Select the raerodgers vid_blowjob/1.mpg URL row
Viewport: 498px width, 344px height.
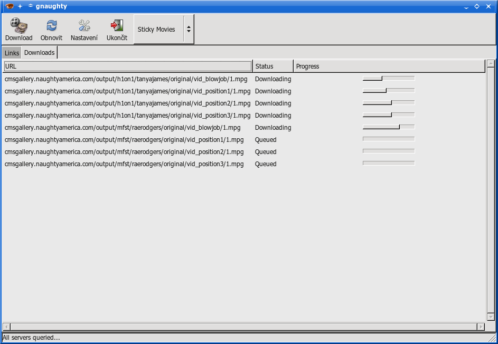point(123,128)
